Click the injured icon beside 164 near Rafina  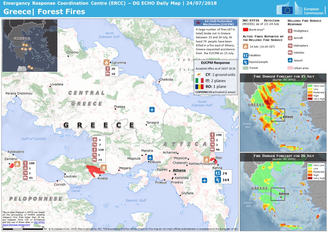[218, 180]
